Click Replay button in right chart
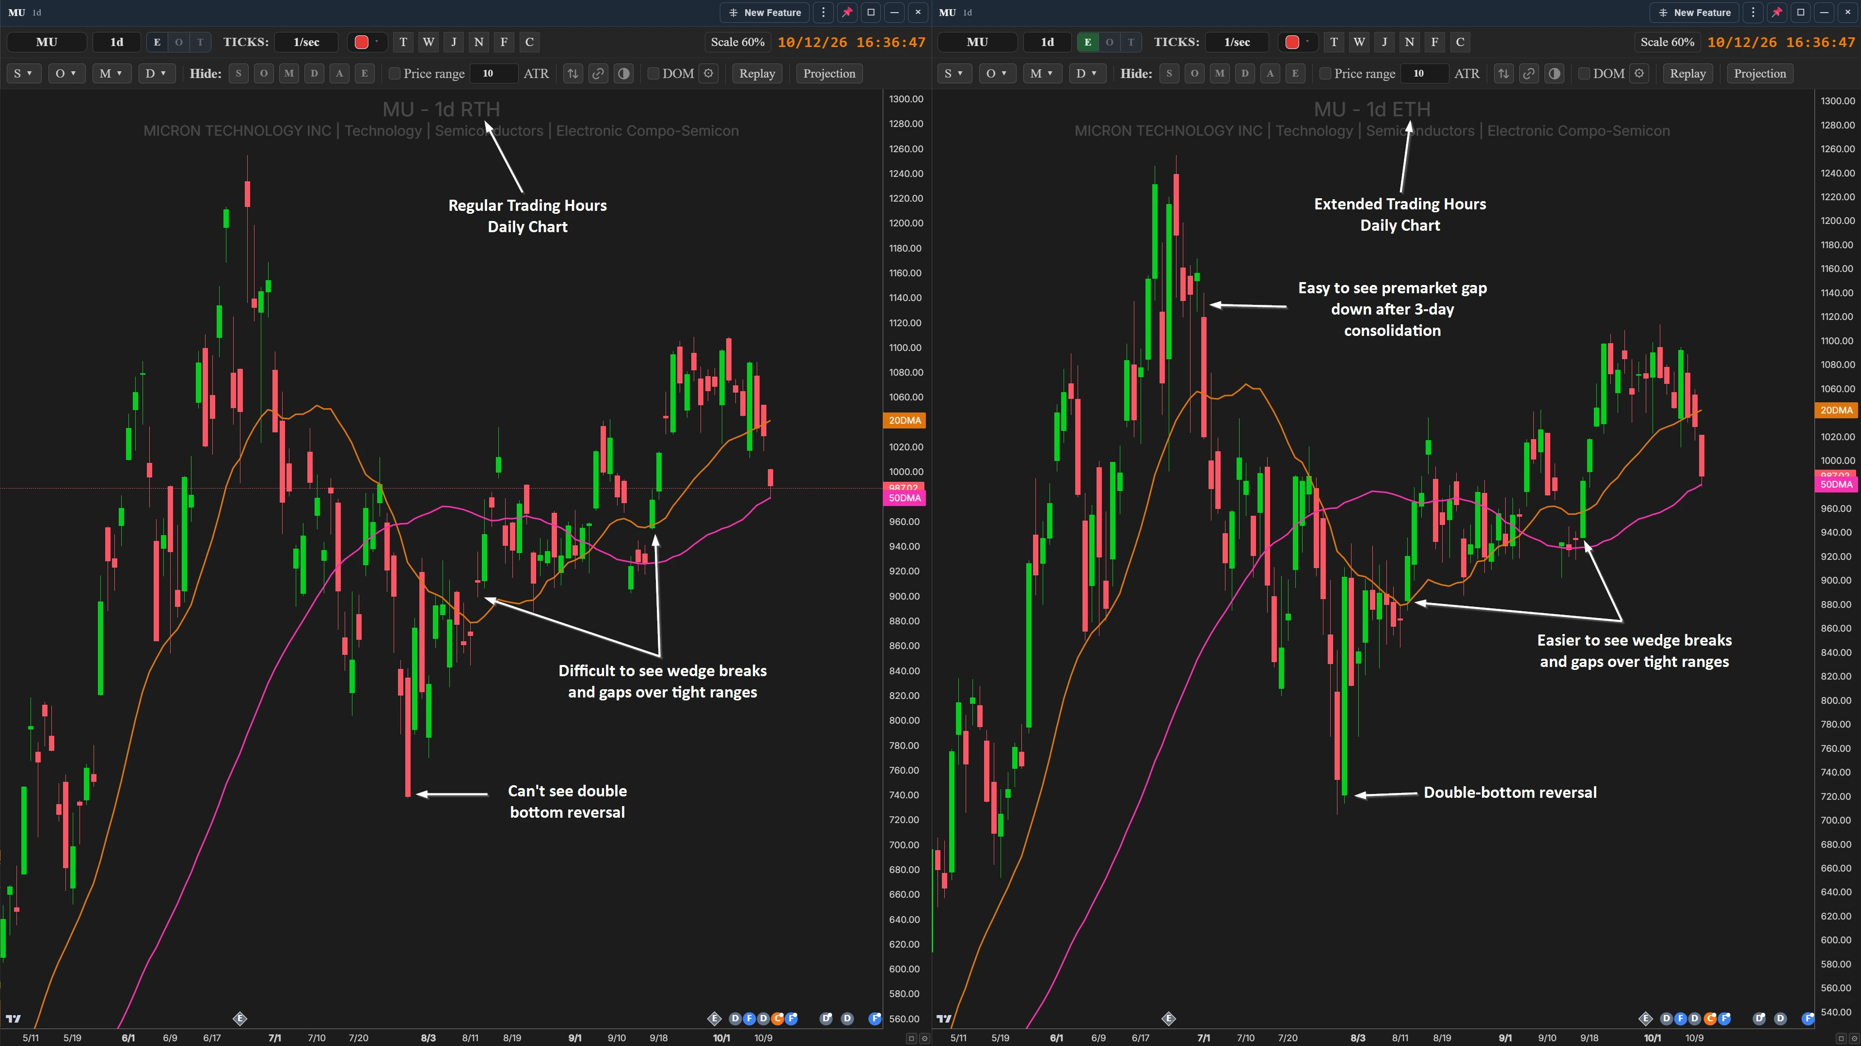Image resolution: width=1861 pixels, height=1046 pixels. tap(1687, 73)
